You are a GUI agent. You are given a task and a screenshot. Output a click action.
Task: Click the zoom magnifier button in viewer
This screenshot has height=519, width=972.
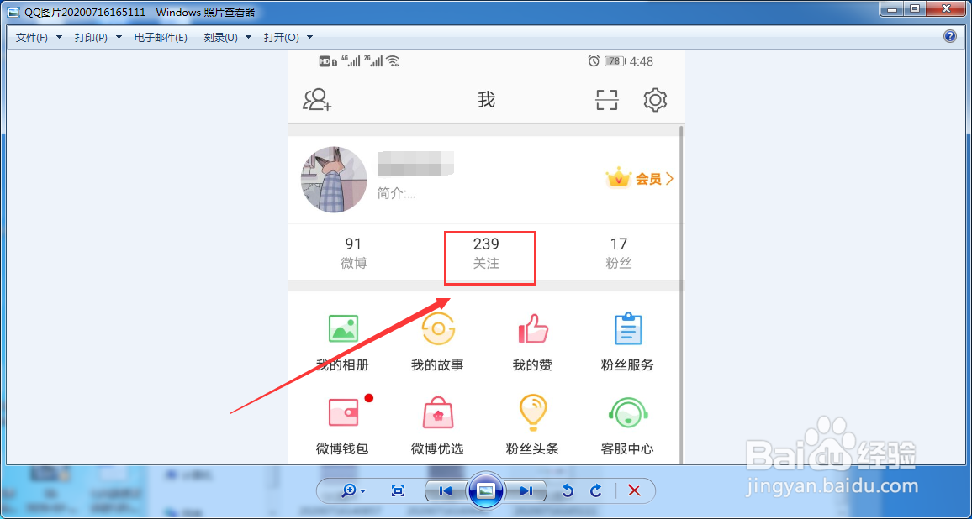pyautogui.click(x=353, y=491)
